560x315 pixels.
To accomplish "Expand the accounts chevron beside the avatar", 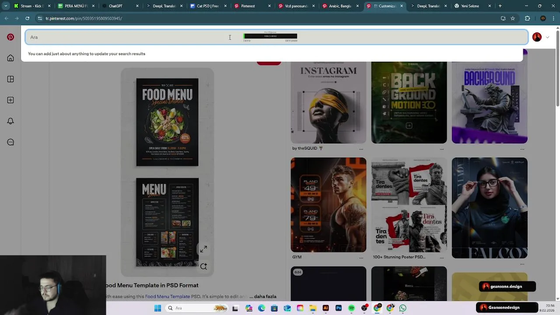I will pyautogui.click(x=547, y=37).
